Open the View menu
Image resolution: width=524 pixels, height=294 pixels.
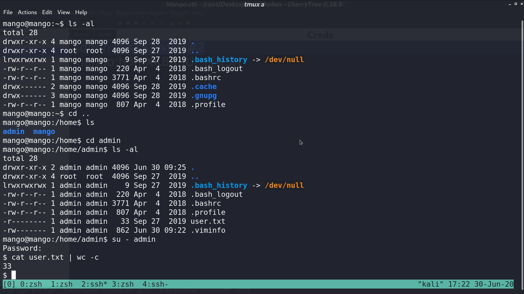[64, 12]
